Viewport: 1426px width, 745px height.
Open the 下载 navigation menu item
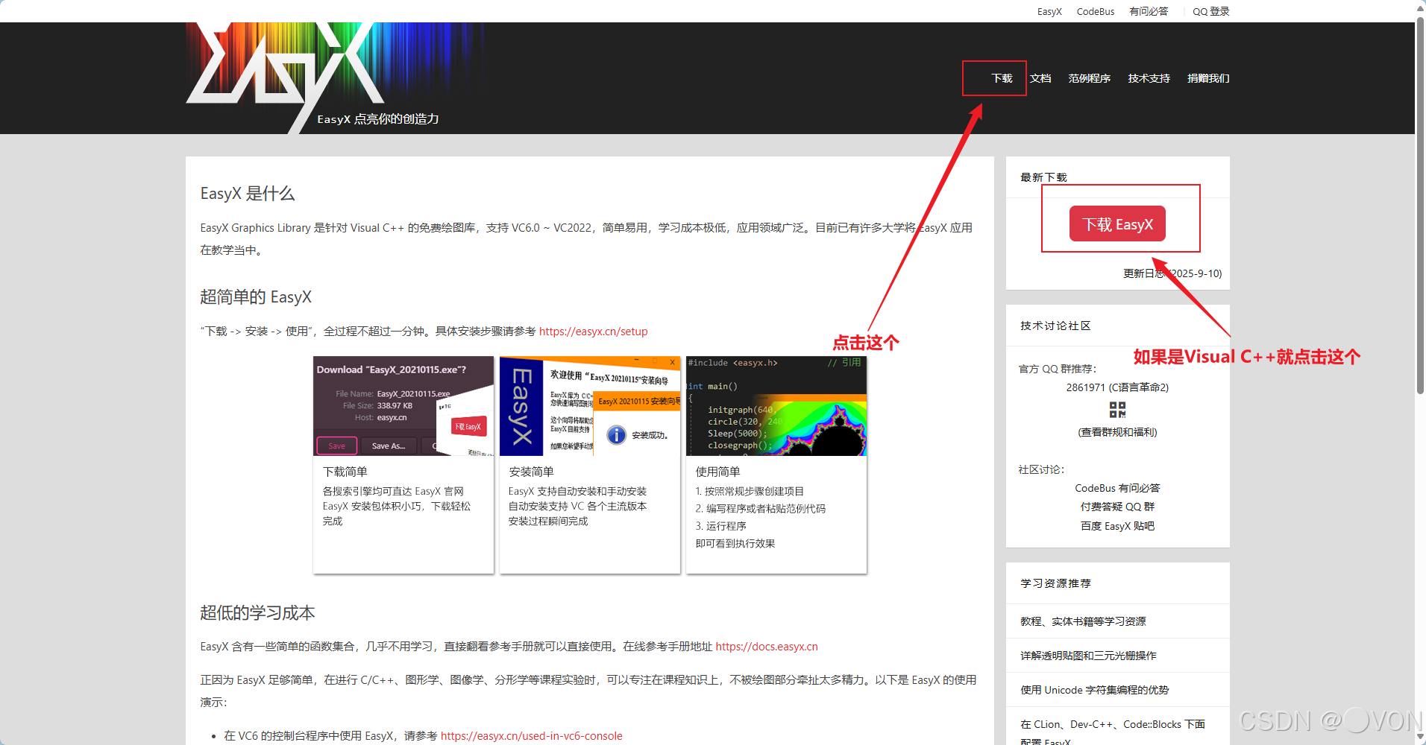pyautogui.click(x=1002, y=78)
